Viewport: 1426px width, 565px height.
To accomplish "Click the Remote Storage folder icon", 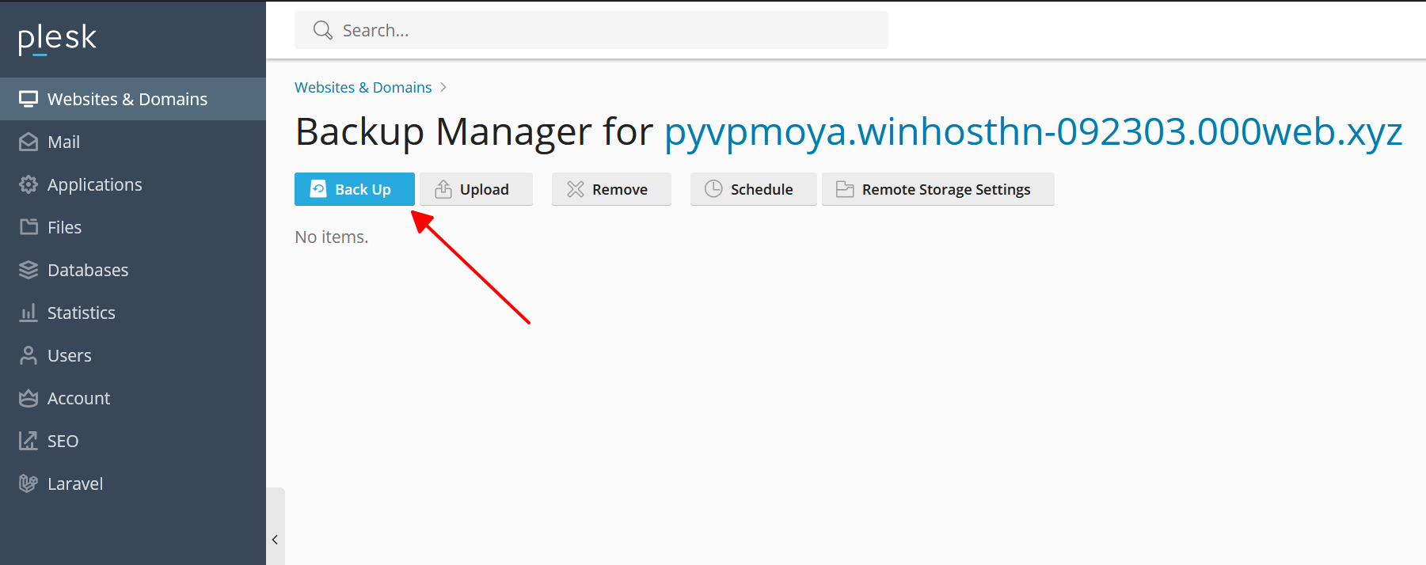I will click(845, 189).
